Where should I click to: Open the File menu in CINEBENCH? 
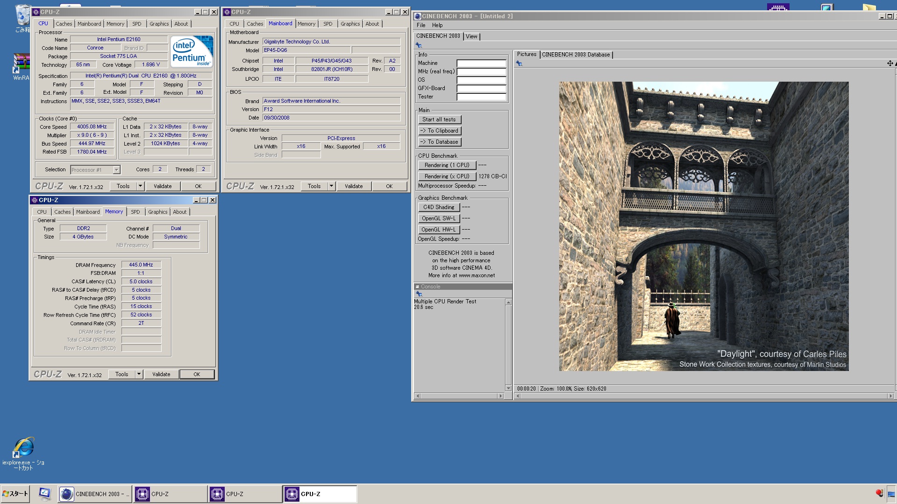tap(421, 25)
